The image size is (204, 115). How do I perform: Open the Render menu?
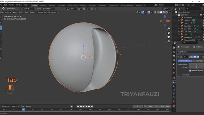tap(11, 5)
